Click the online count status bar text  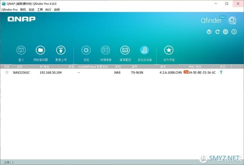(x=9, y=162)
